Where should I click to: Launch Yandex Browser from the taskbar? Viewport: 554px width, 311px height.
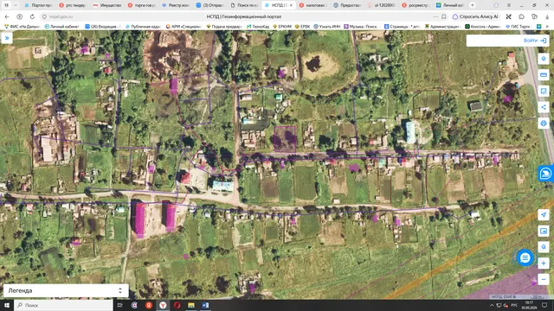coord(163,305)
